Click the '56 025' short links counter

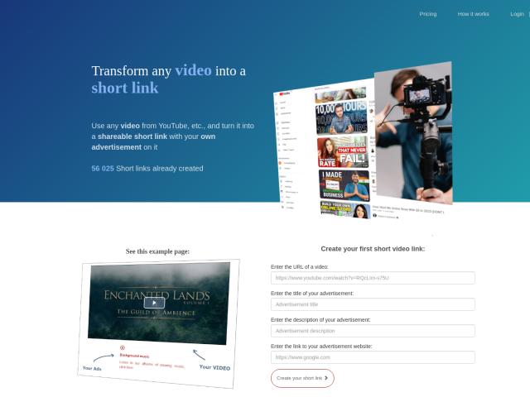[x=103, y=169]
